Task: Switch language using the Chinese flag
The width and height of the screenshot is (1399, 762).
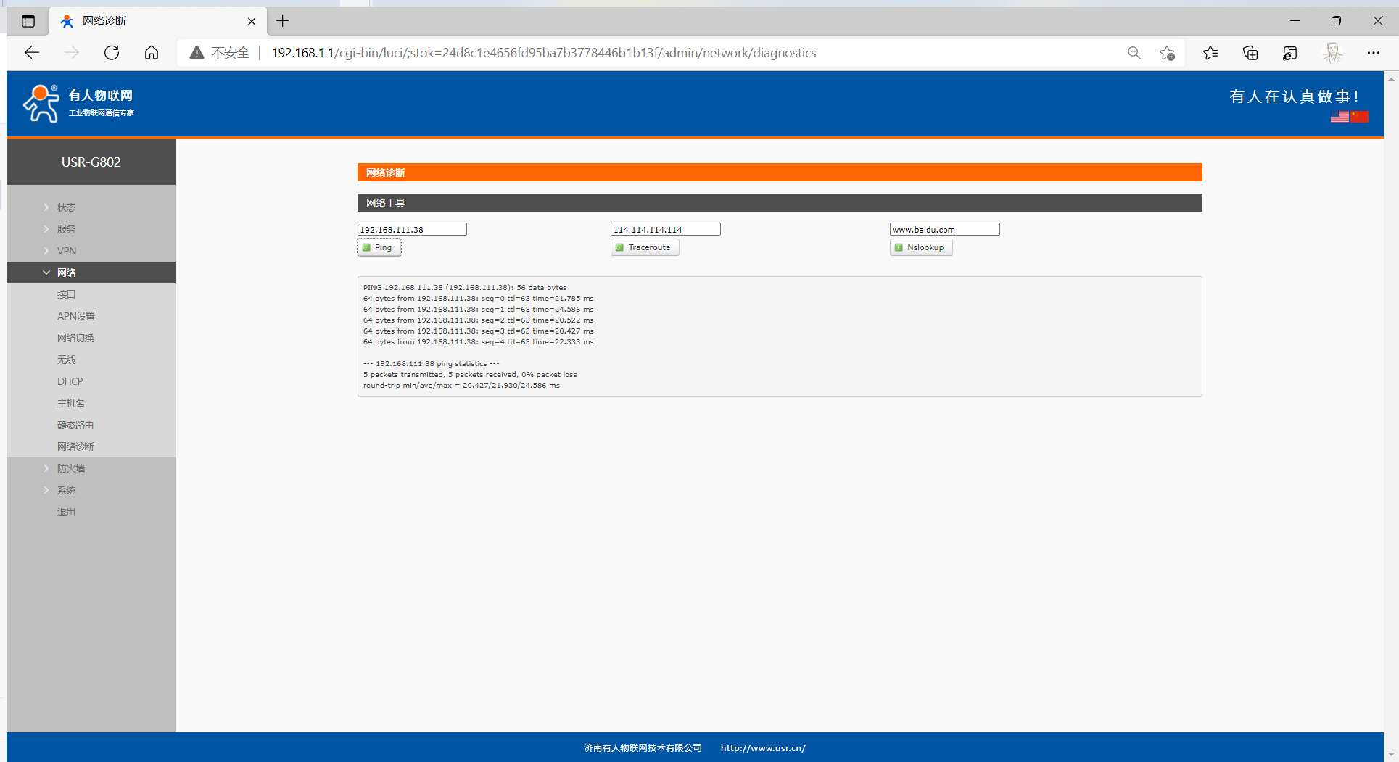Action: (1360, 117)
